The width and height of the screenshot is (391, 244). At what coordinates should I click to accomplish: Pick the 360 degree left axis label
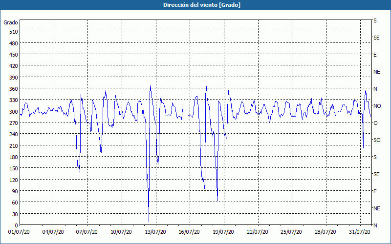[14, 89]
